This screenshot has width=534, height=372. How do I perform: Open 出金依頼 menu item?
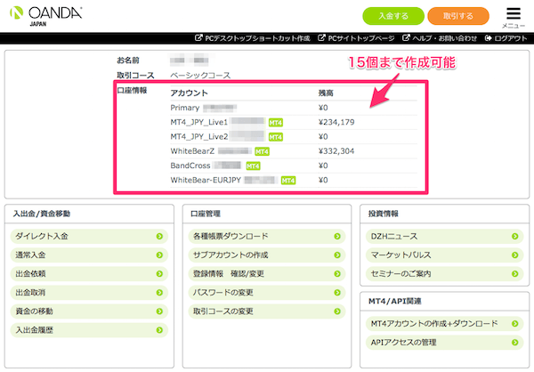pyautogui.click(x=89, y=274)
